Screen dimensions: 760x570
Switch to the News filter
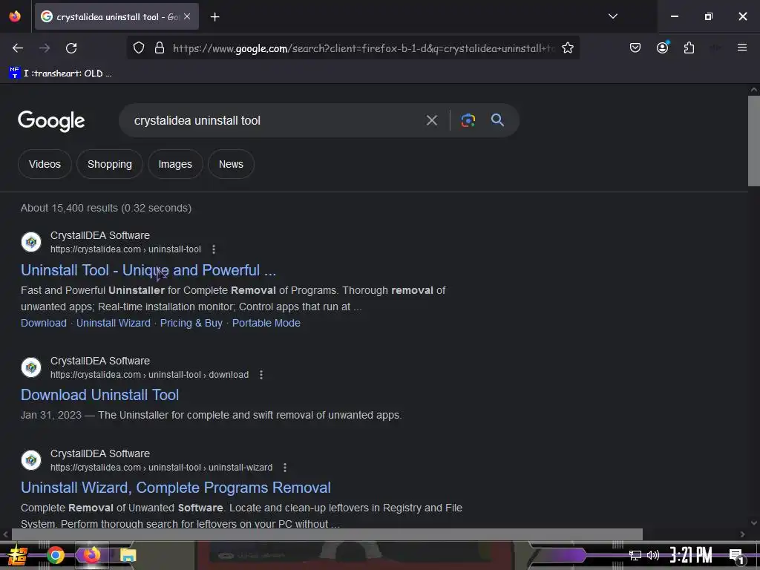pyautogui.click(x=231, y=164)
